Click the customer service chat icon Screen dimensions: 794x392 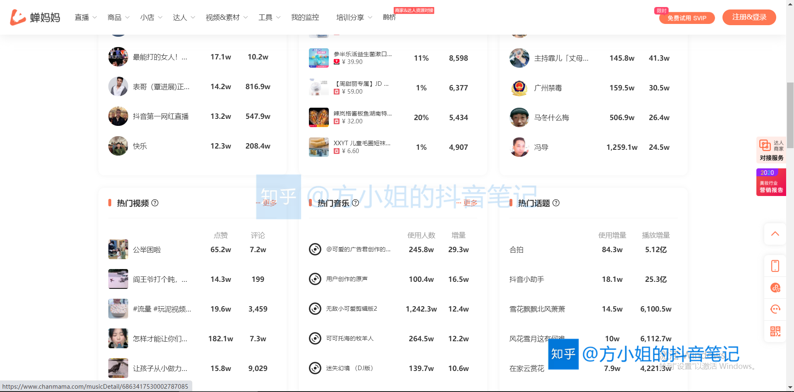(775, 309)
